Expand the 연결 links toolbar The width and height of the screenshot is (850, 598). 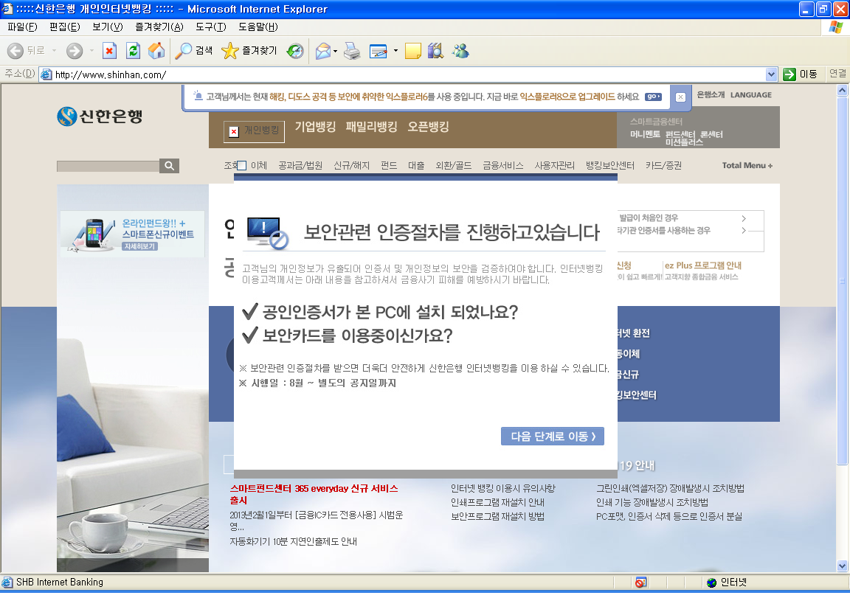point(837,73)
